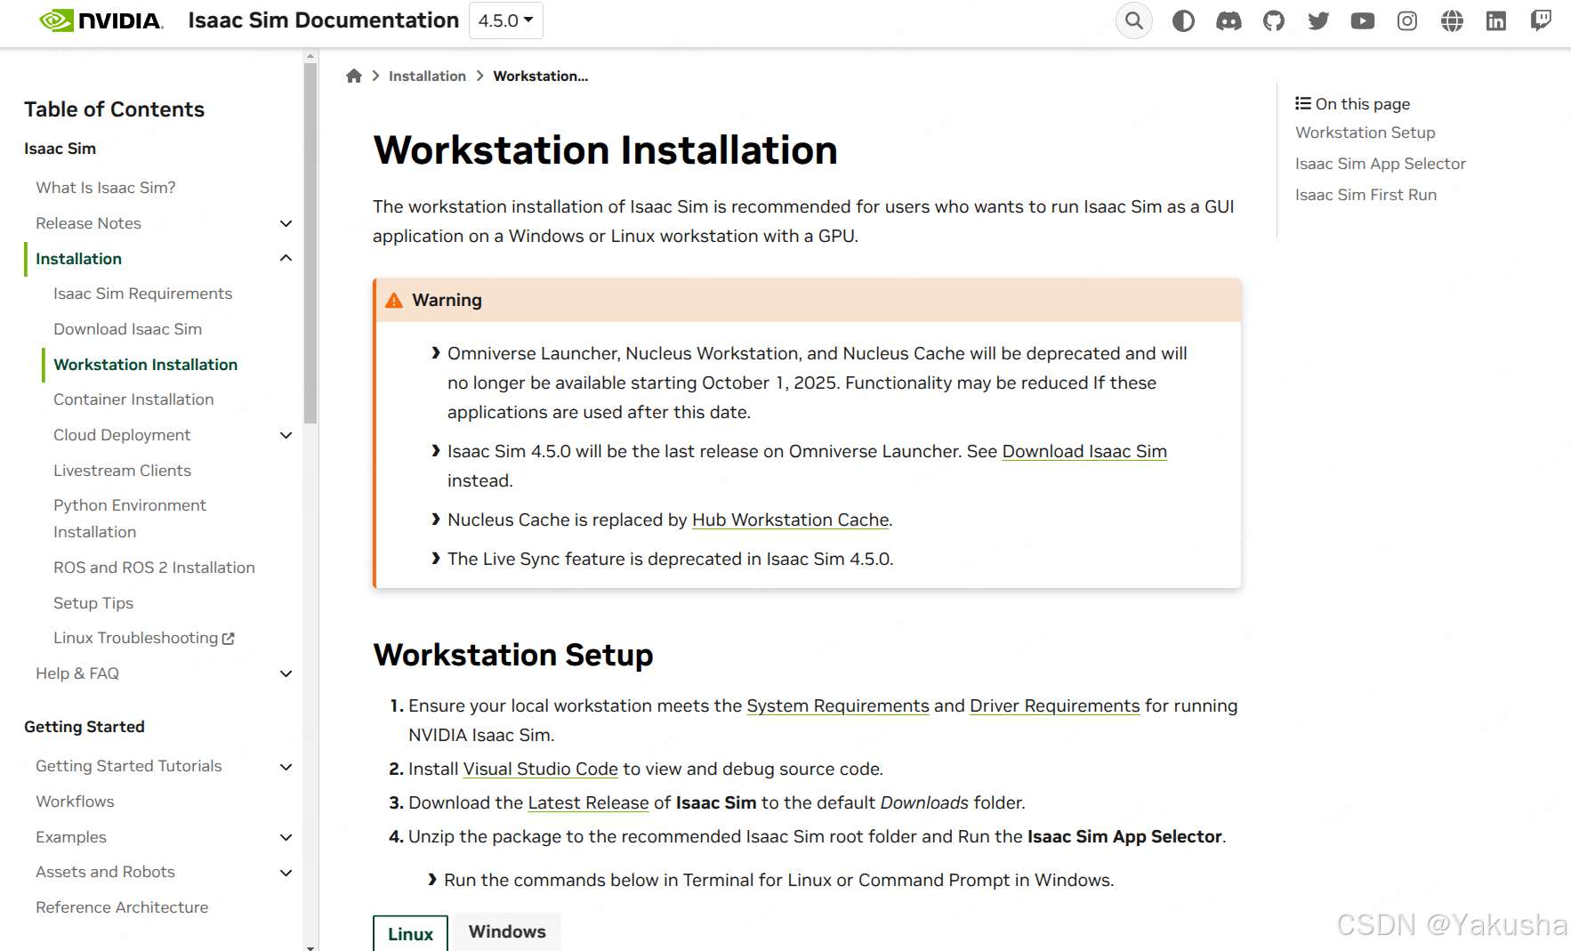1571x951 pixels.
Task: Open Isaac Sim Requirements in sidebar
Action: (x=142, y=294)
